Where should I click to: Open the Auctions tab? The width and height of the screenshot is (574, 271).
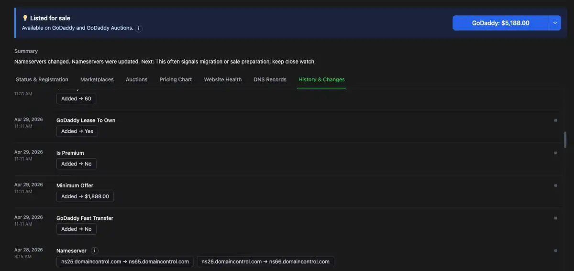(137, 79)
